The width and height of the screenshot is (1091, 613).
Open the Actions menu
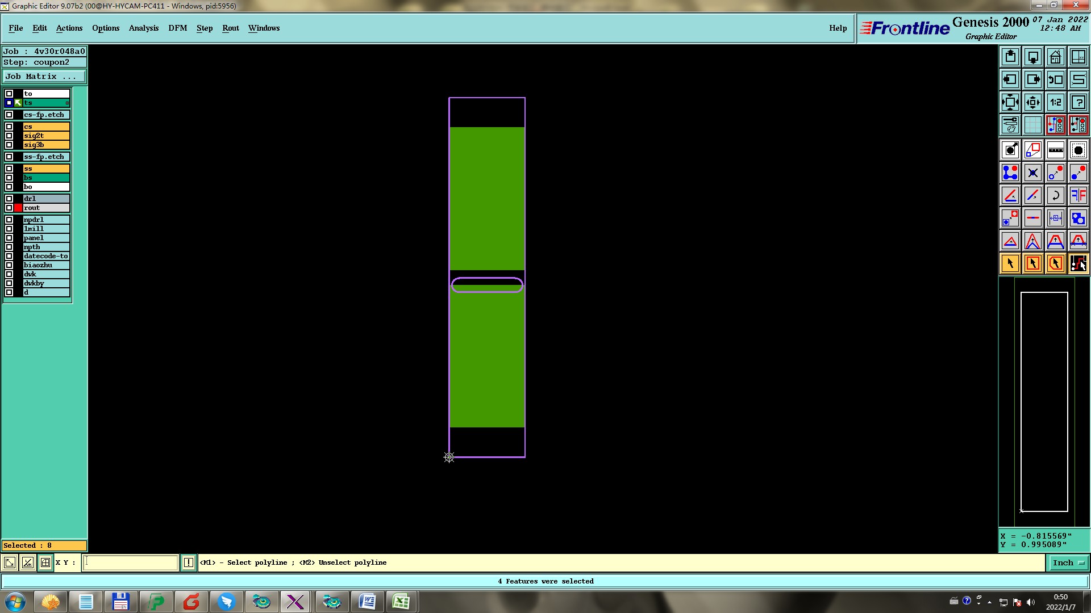click(x=69, y=28)
